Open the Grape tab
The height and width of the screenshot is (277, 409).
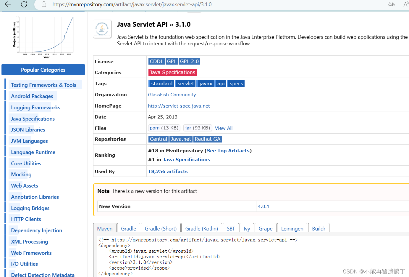pyautogui.click(x=266, y=228)
